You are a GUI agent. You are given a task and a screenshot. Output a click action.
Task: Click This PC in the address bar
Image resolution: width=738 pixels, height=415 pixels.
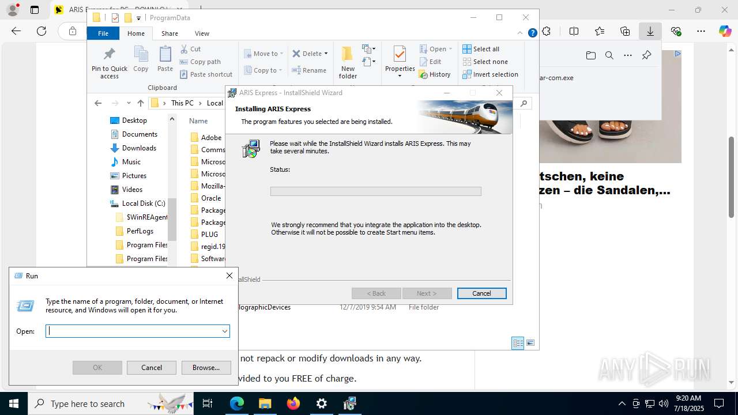coord(182,103)
